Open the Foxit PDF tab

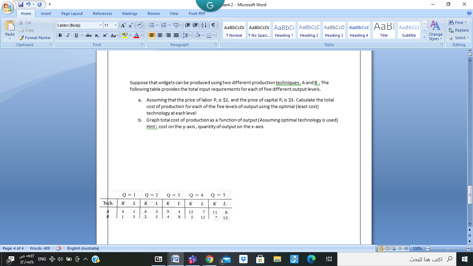click(197, 14)
